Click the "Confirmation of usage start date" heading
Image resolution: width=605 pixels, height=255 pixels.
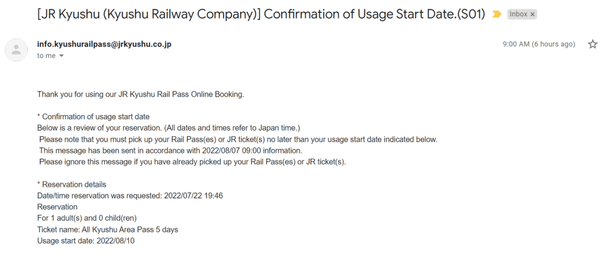94,117
